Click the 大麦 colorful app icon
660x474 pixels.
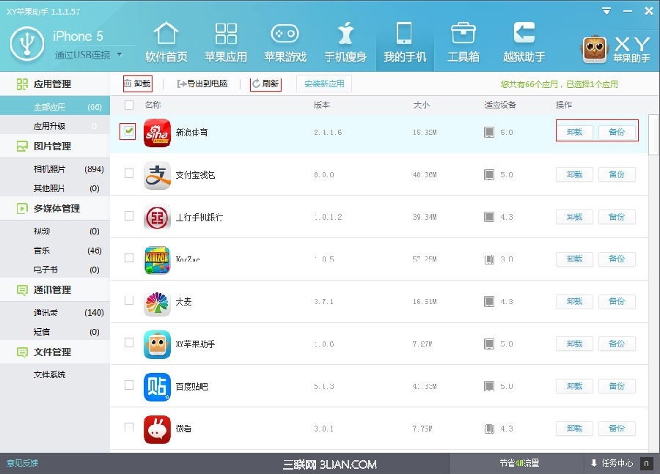157,303
